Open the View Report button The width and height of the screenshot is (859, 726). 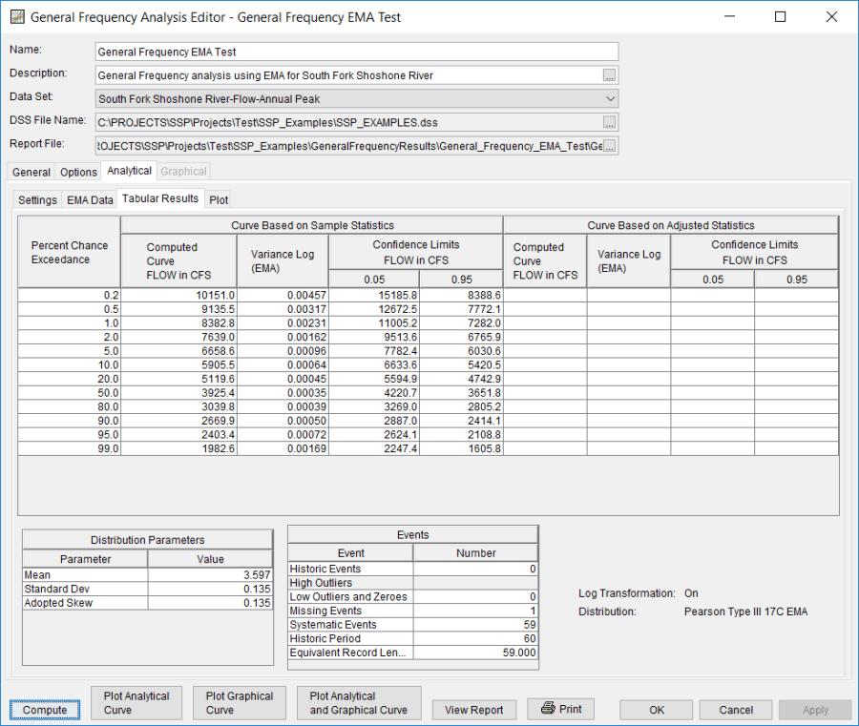point(473,710)
